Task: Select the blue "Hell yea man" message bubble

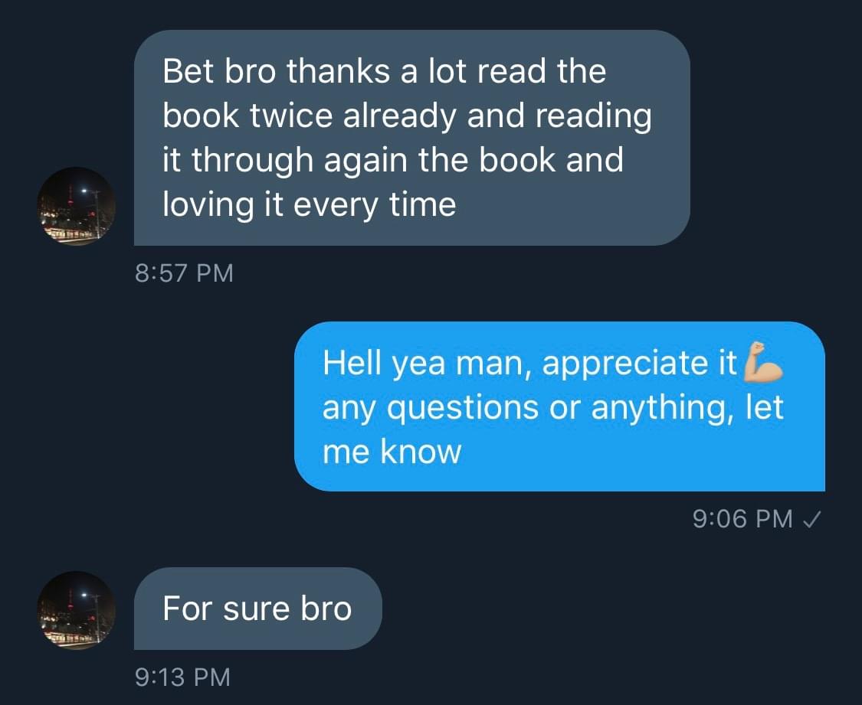Action: click(559, 406)
